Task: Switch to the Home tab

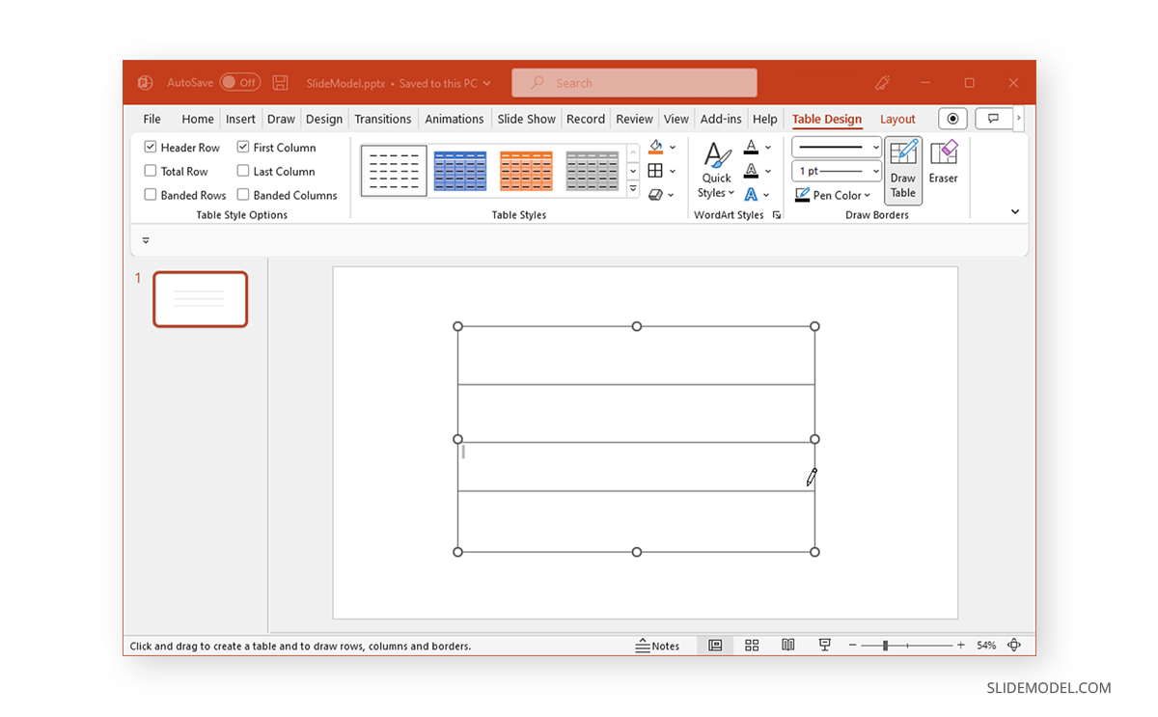Action: coord(198,119)
